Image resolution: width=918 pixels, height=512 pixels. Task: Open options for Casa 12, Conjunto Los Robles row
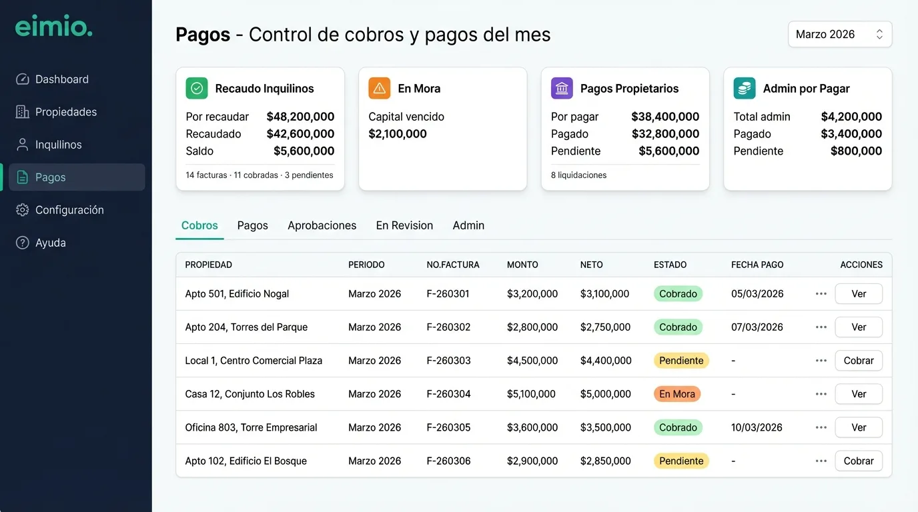pos(821,393)
